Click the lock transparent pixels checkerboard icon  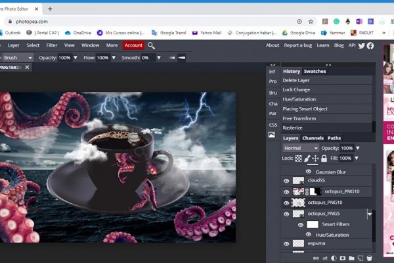[x=298, y=158]
